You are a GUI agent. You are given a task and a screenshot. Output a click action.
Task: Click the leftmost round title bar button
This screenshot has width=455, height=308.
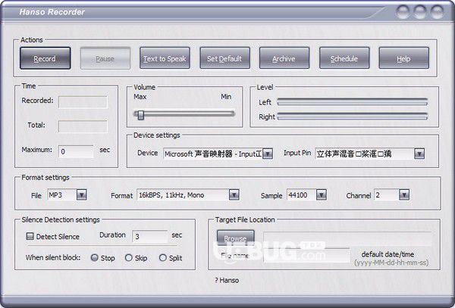pos(403,12)
